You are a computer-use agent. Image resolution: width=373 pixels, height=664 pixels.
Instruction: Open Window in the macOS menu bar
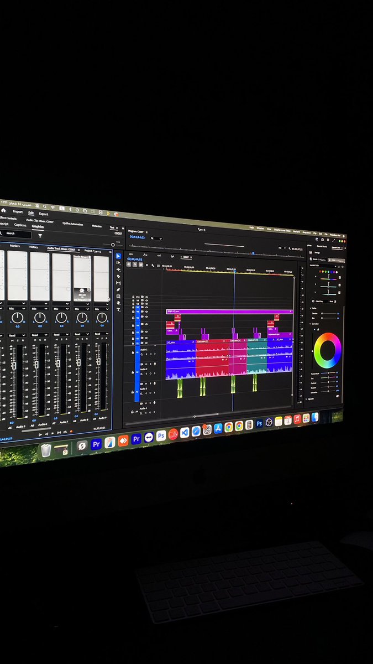coord(260,228)
